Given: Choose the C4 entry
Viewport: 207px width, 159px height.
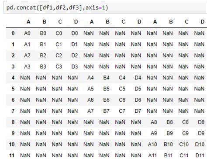Looking at the screenshot, I should click(x=122, y=78).
